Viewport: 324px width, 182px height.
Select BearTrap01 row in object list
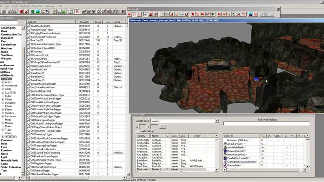click(x=76, y=40)
